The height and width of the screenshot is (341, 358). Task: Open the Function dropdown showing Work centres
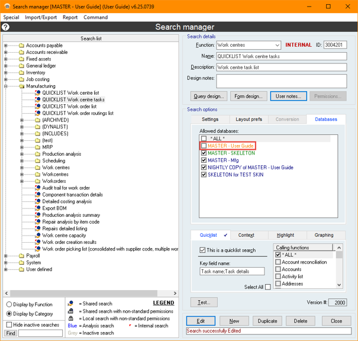[277, 45]
